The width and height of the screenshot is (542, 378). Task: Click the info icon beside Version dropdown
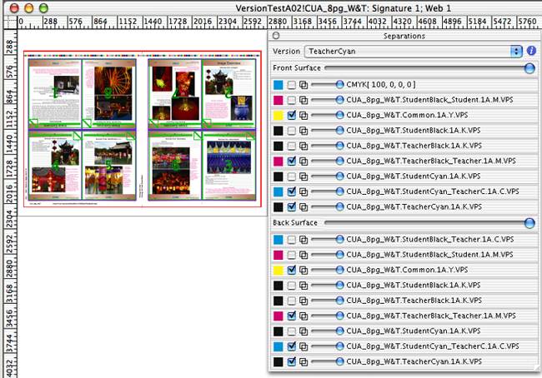[x=531, y=52]
